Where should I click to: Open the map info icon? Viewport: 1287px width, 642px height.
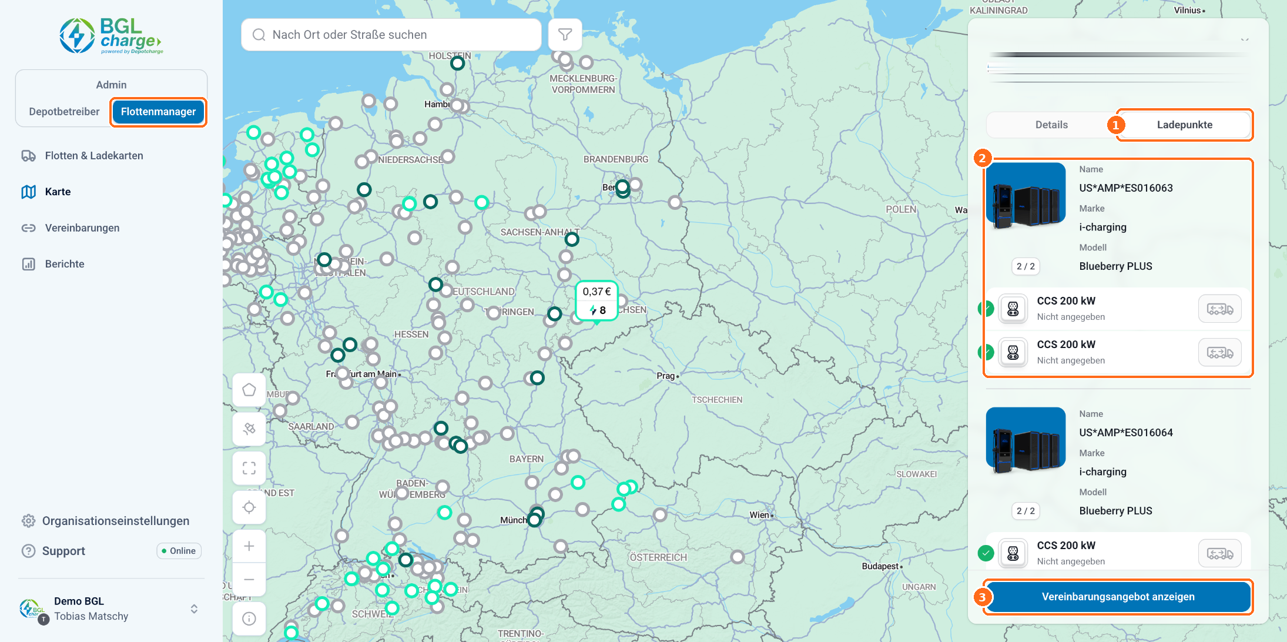point(249,618)
